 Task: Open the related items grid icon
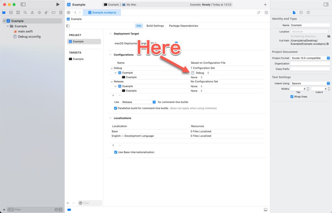[x=68, y=13]
